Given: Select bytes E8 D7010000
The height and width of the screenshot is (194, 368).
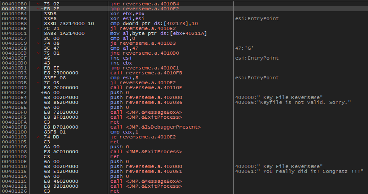Looking at the screenshot, I should [x=61, y=127].
